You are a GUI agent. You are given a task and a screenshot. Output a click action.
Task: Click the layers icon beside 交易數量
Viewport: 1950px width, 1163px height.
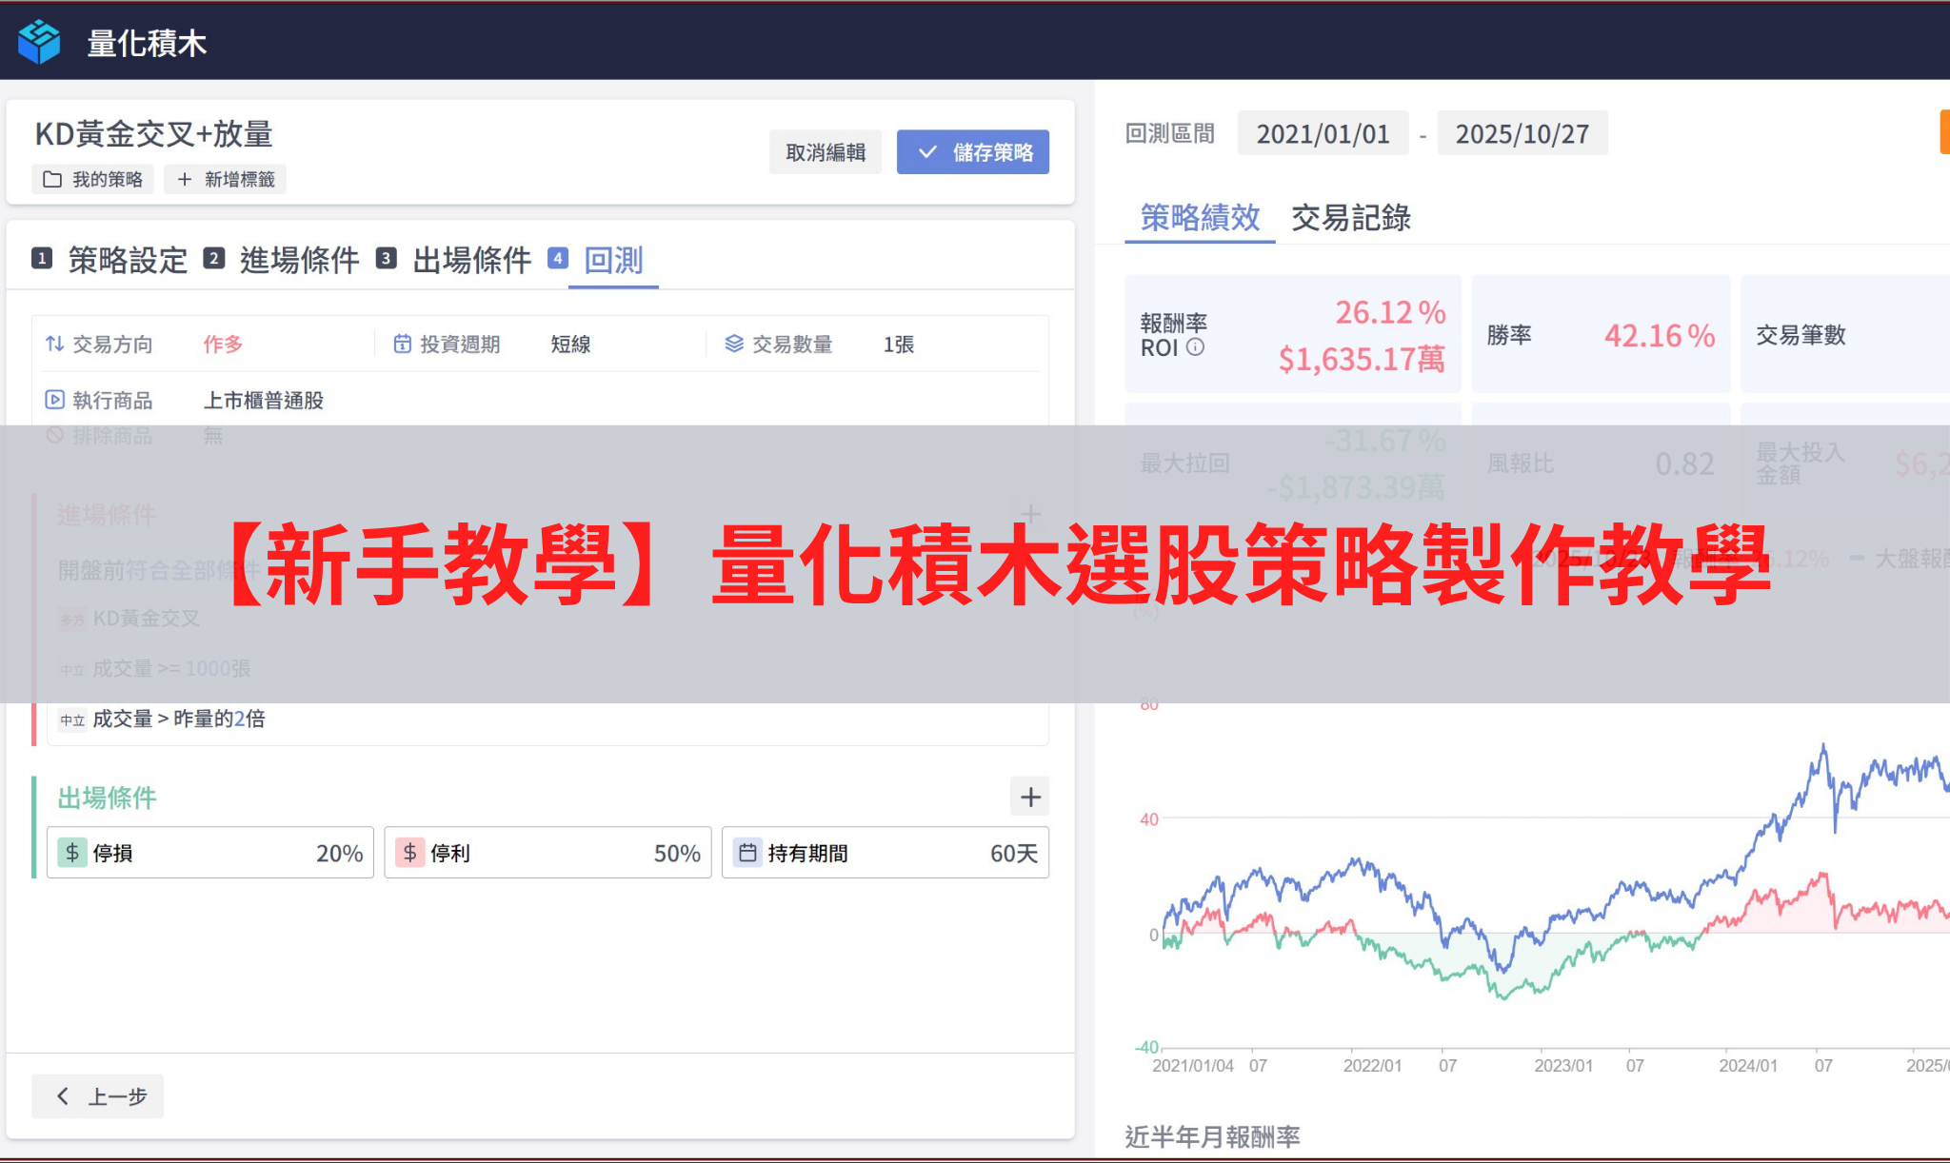pyautogui.click(x=732, y=345)
